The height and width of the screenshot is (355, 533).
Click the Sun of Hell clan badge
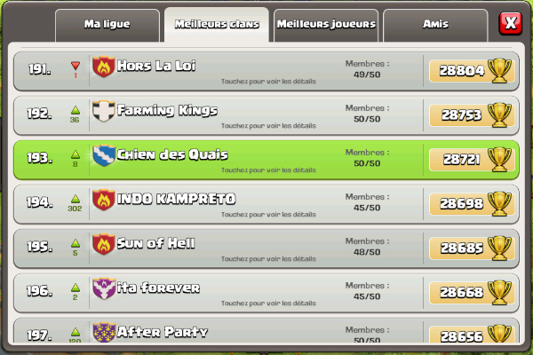(x=104, y=244)
